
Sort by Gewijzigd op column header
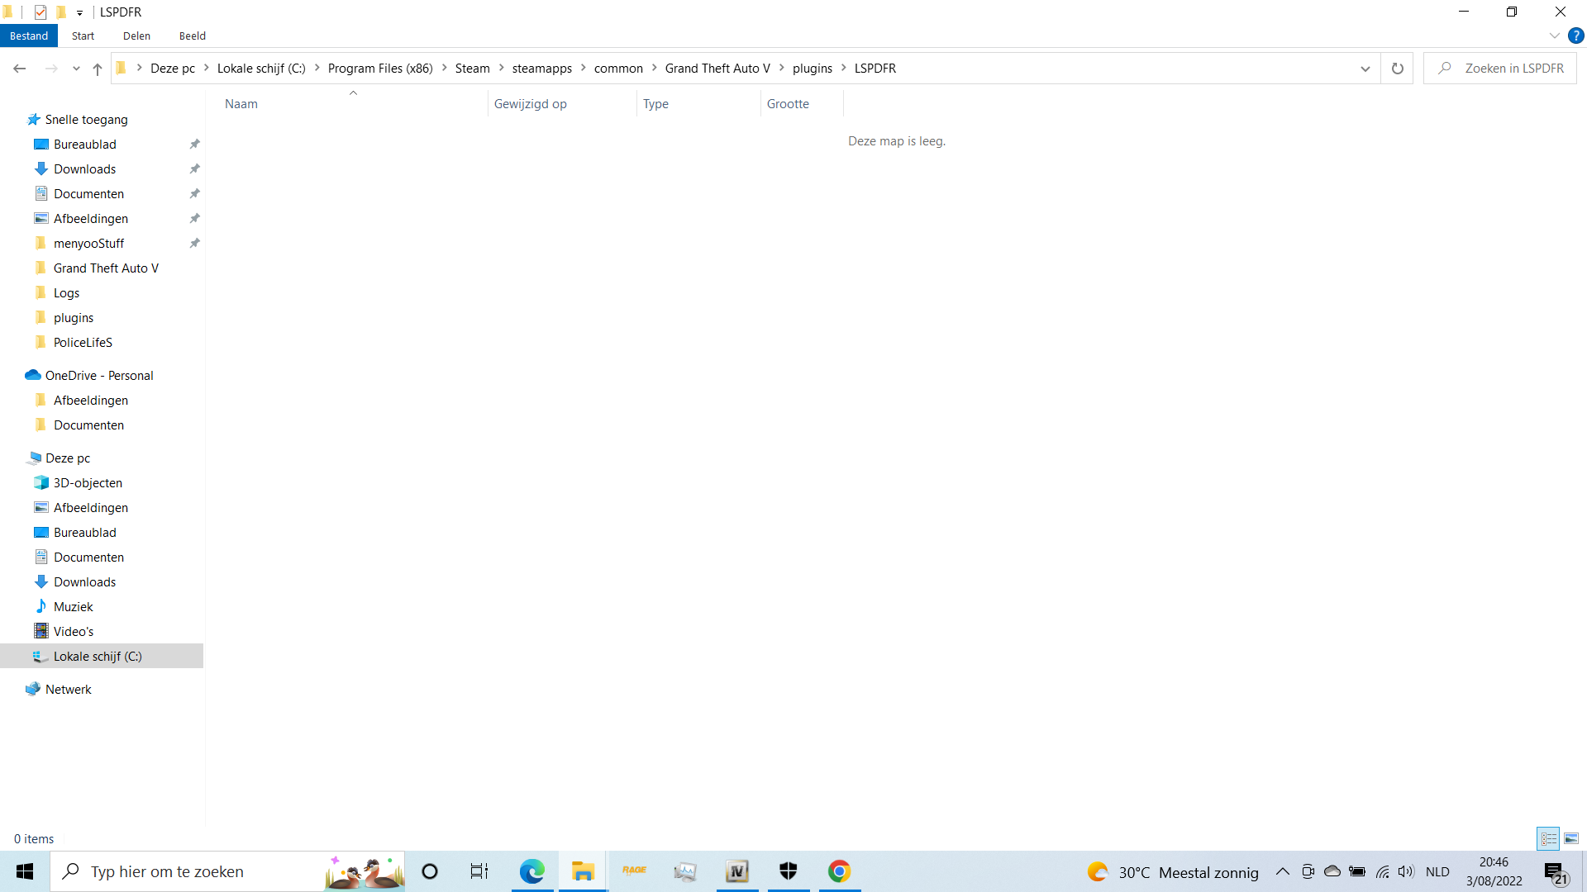[x=531, y=103]
